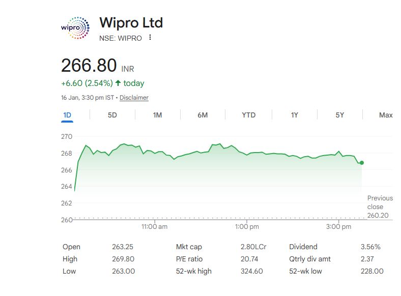Image resolution: width=401 pixels, height=296 pixels.
Task: Click the 11:00 am chart axis label
Action: click(155, 227)
